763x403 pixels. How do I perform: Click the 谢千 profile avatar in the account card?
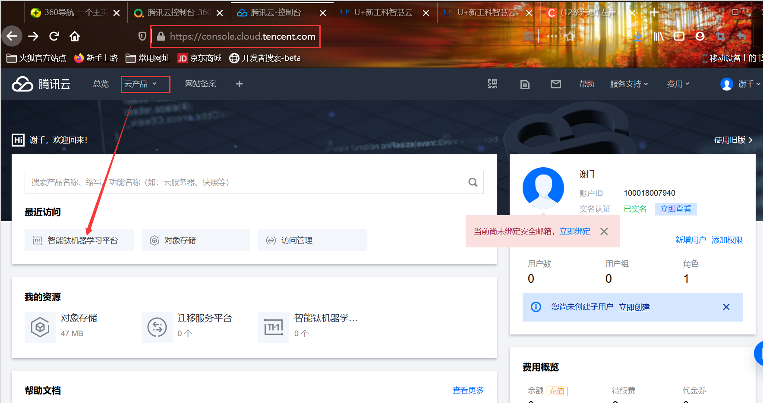tap(543, 188)
